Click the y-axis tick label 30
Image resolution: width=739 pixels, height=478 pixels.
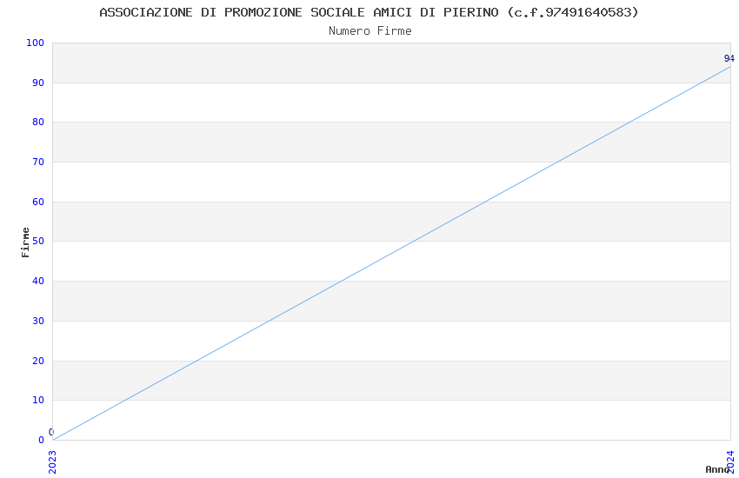[37, 322]
